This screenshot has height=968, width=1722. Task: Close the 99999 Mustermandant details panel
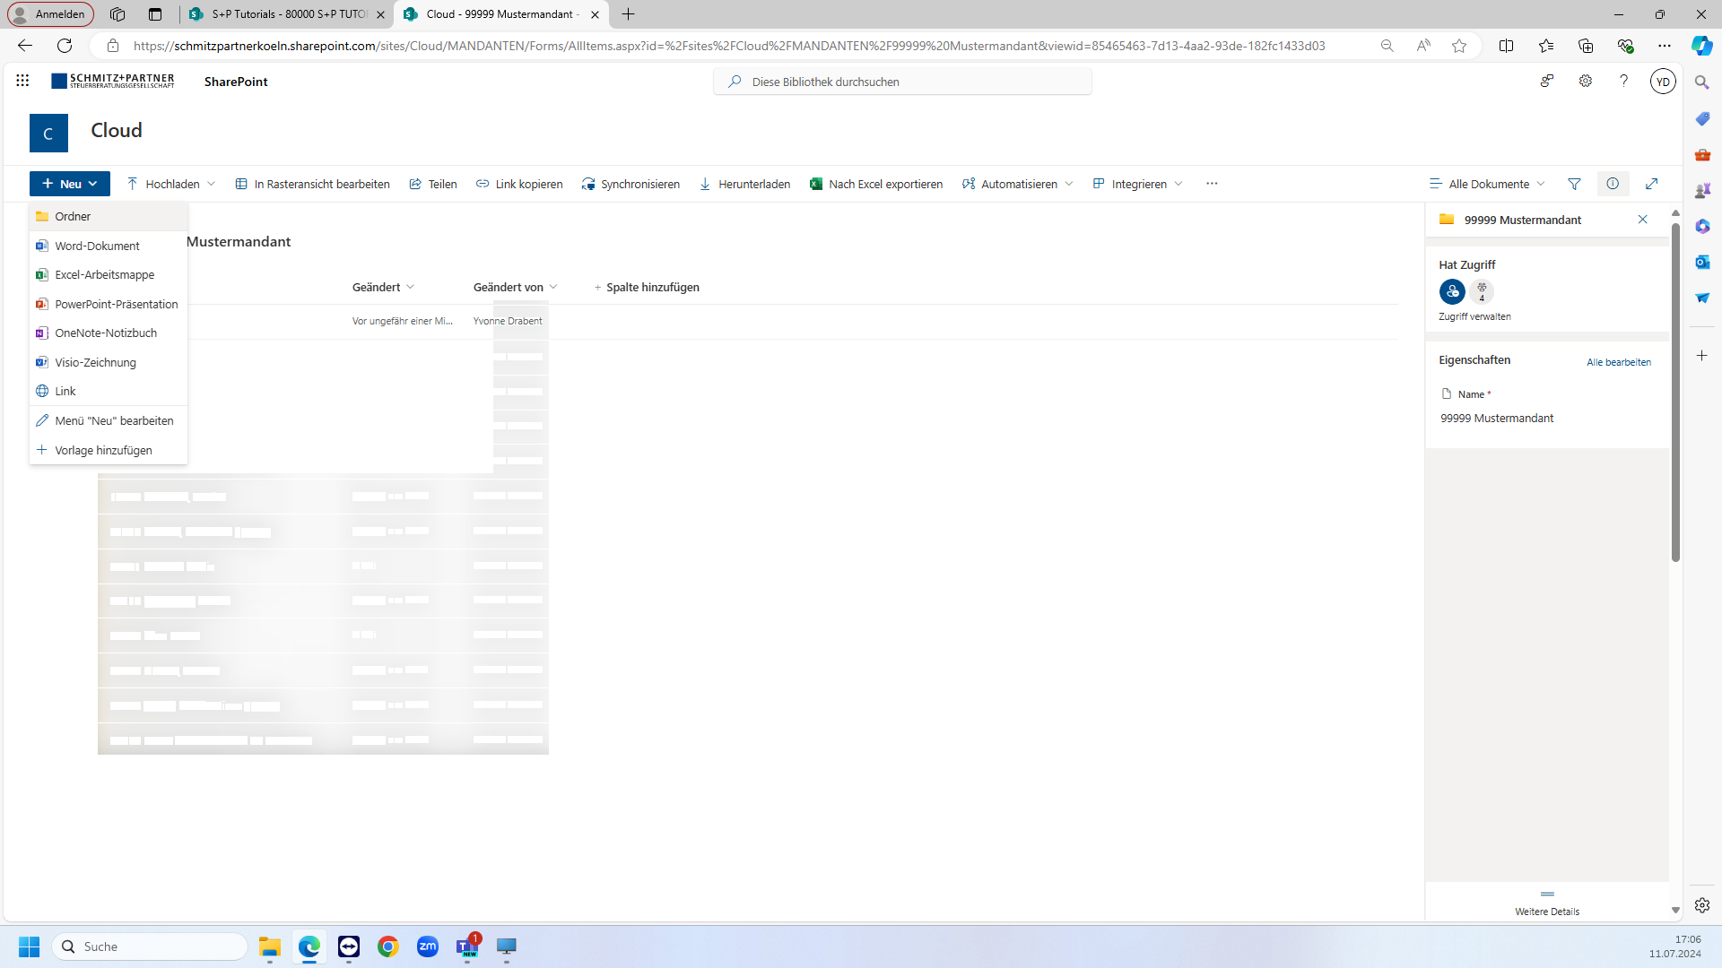(1642, 220)
